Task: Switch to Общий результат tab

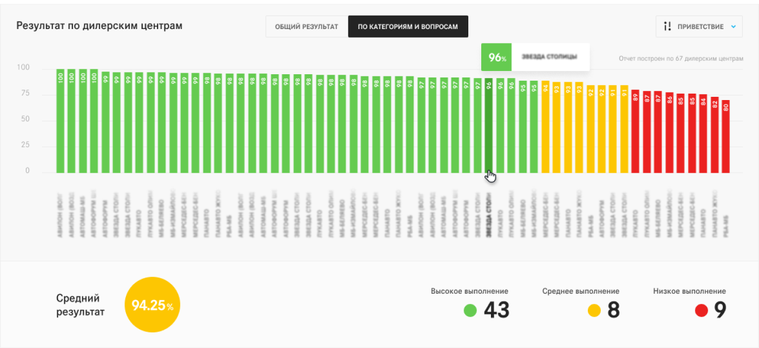Action: (306, 26)
